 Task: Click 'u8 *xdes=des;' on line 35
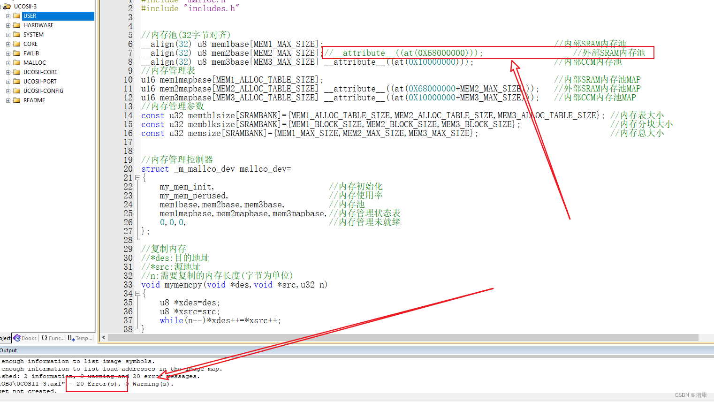tap(190, 303)
